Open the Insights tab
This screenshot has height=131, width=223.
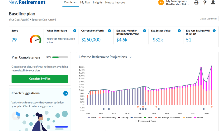click(x=98, y=3)
